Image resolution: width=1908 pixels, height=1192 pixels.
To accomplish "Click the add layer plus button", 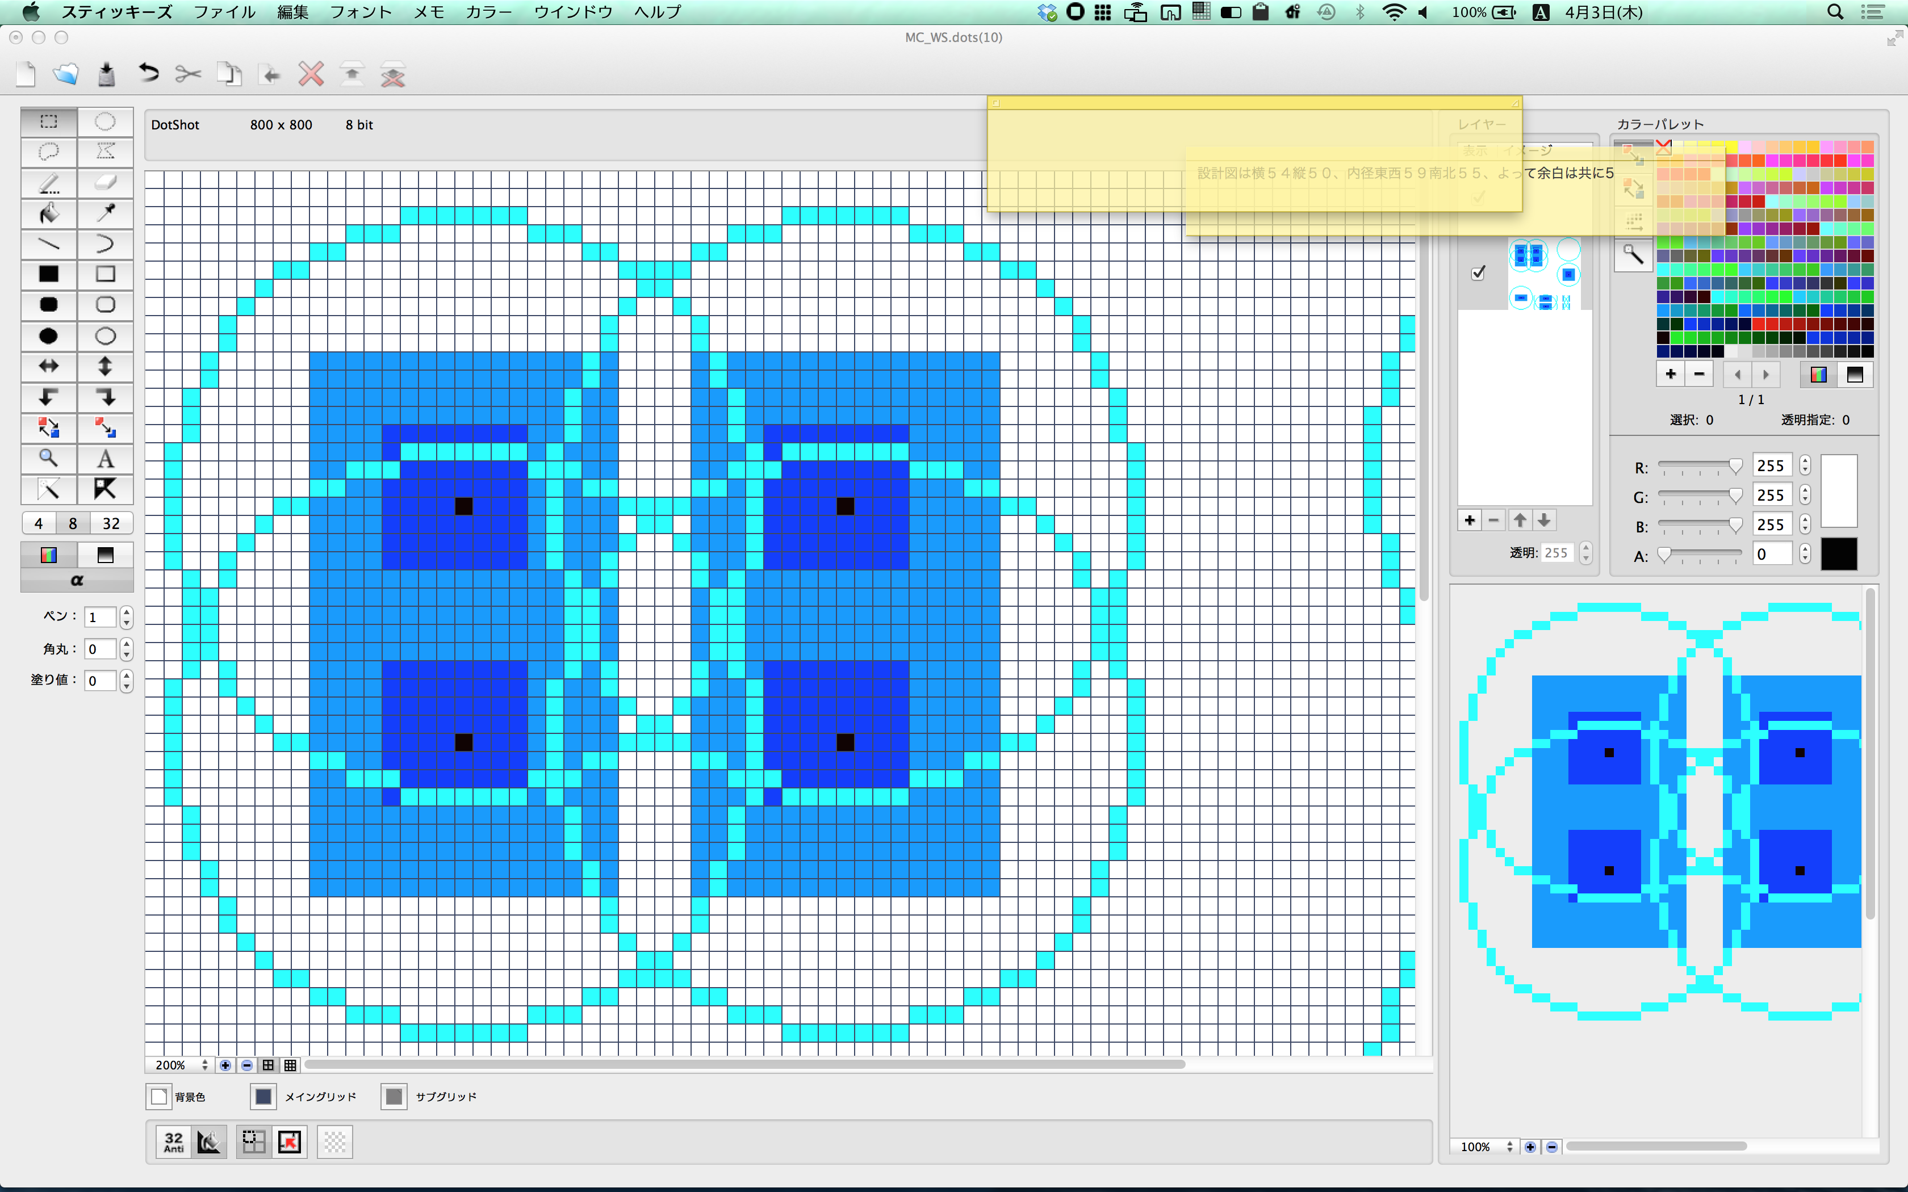I will (x=1470, y=521).
